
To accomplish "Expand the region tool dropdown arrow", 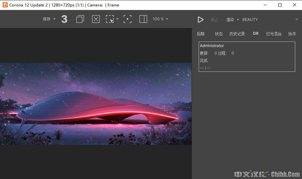I will (x=118, y=19).
